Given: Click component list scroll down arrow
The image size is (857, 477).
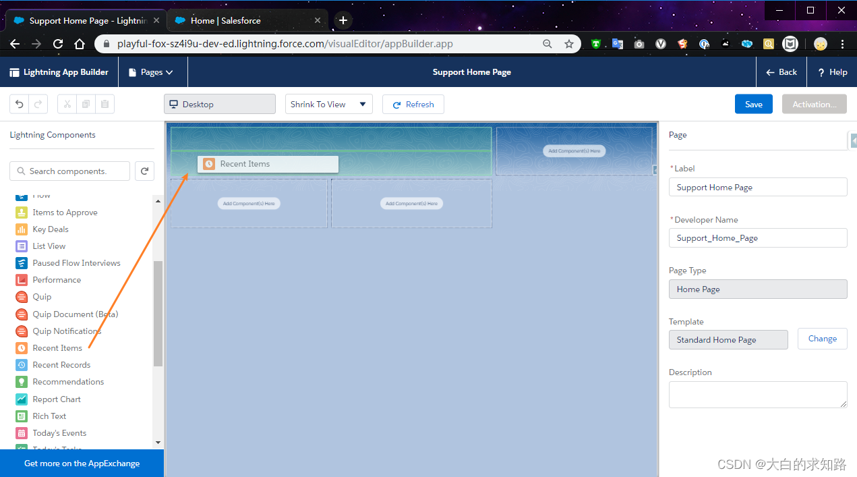Looking at the screenshot, I should [x=158, y=443].
